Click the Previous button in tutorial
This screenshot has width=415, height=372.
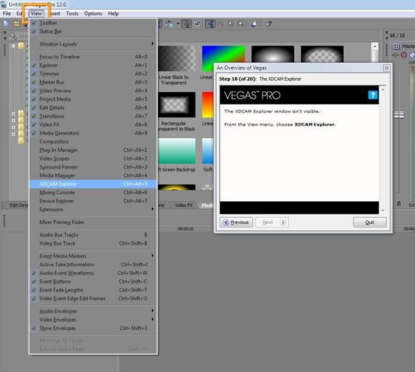[236, 223]
